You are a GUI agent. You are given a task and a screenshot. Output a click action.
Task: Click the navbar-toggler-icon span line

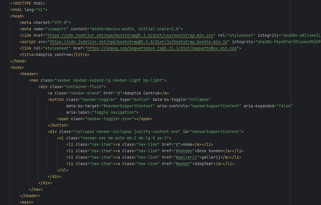tap(104, 119)
